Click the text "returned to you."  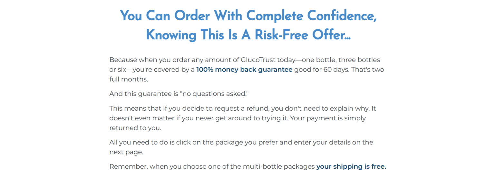pos(135,128)
